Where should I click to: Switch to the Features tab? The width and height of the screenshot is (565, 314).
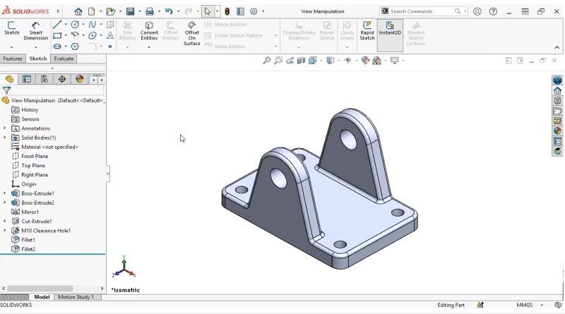click(13, 59)
